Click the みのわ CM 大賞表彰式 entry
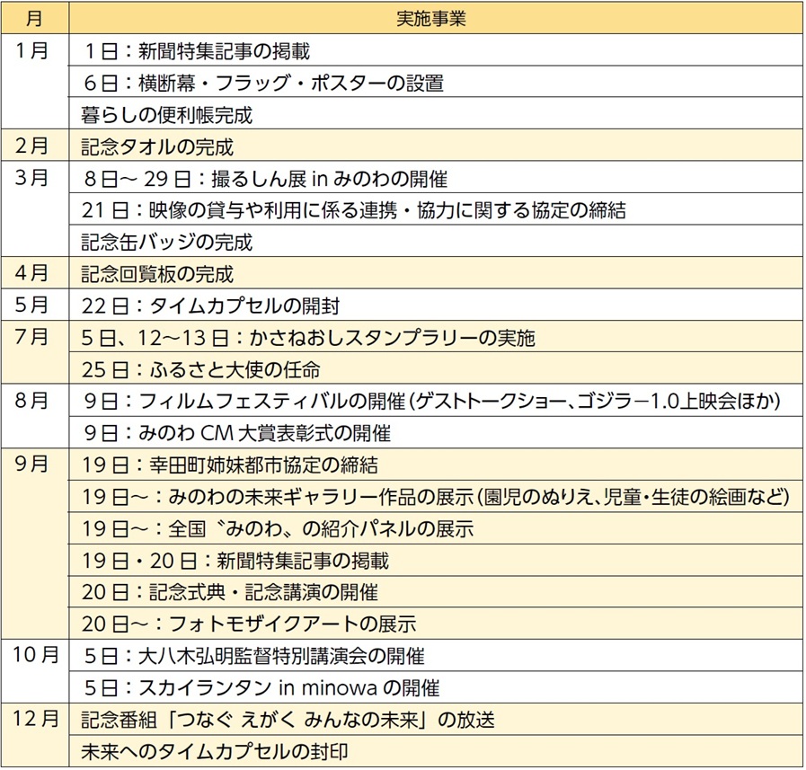 click(237, 433)
